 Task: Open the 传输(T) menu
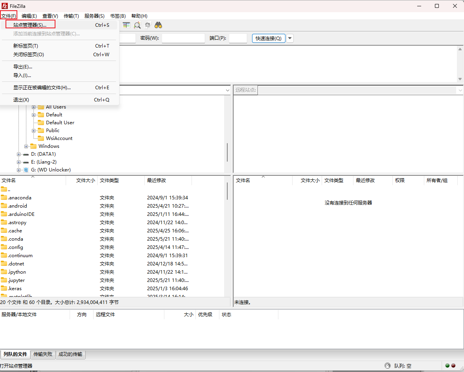point(71,16)
